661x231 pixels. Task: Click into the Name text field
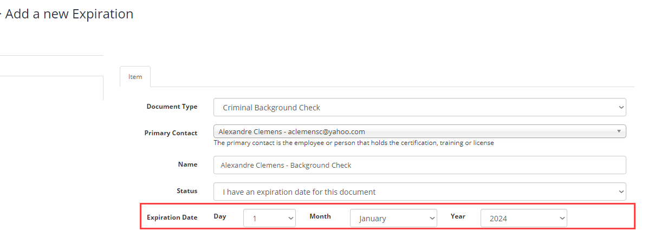[419, 165]
